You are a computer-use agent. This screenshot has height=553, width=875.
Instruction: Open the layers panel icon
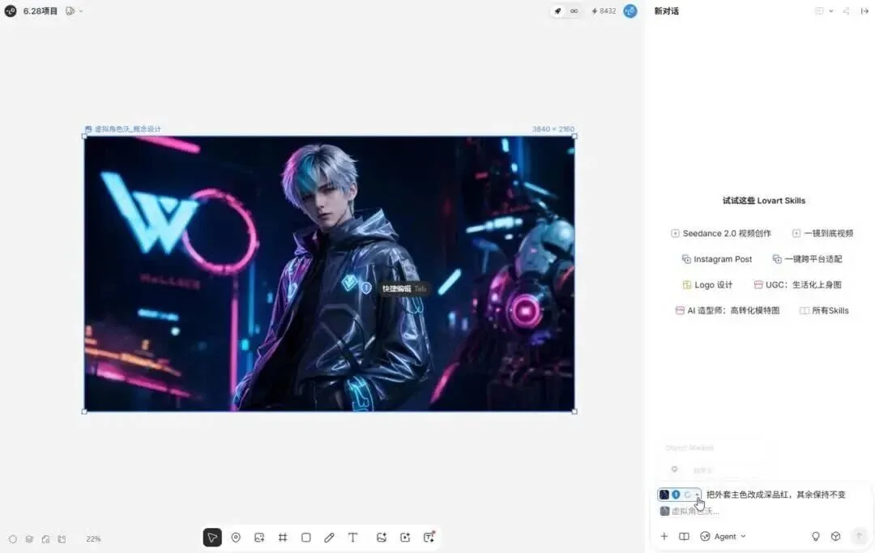click(29, 539)
